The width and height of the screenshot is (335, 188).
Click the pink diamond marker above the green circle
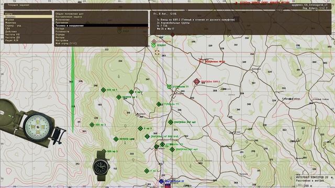coord(154,41)
